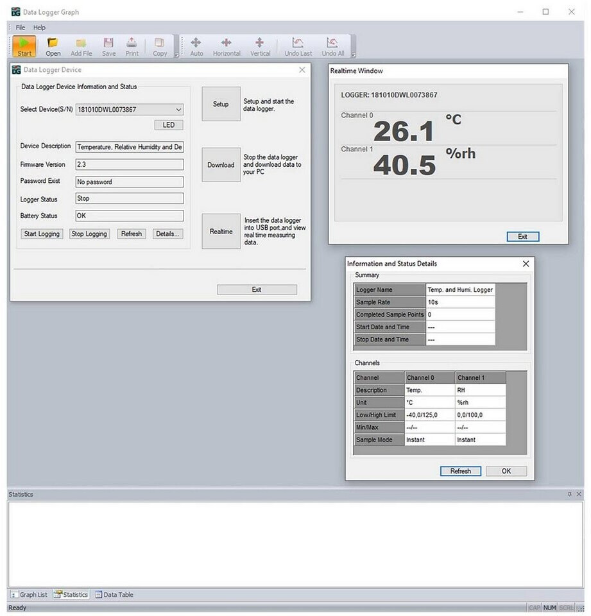
Task: Open a file with the Open folder icon
Action: (x=53, y=46)
